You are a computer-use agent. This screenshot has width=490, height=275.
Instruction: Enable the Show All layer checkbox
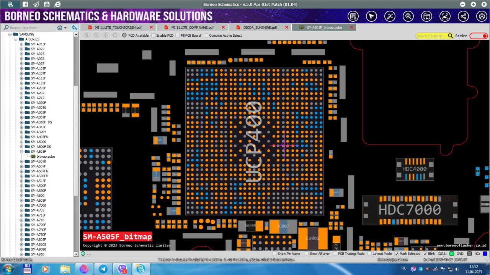pyautogui.click(x=306, y=254)
